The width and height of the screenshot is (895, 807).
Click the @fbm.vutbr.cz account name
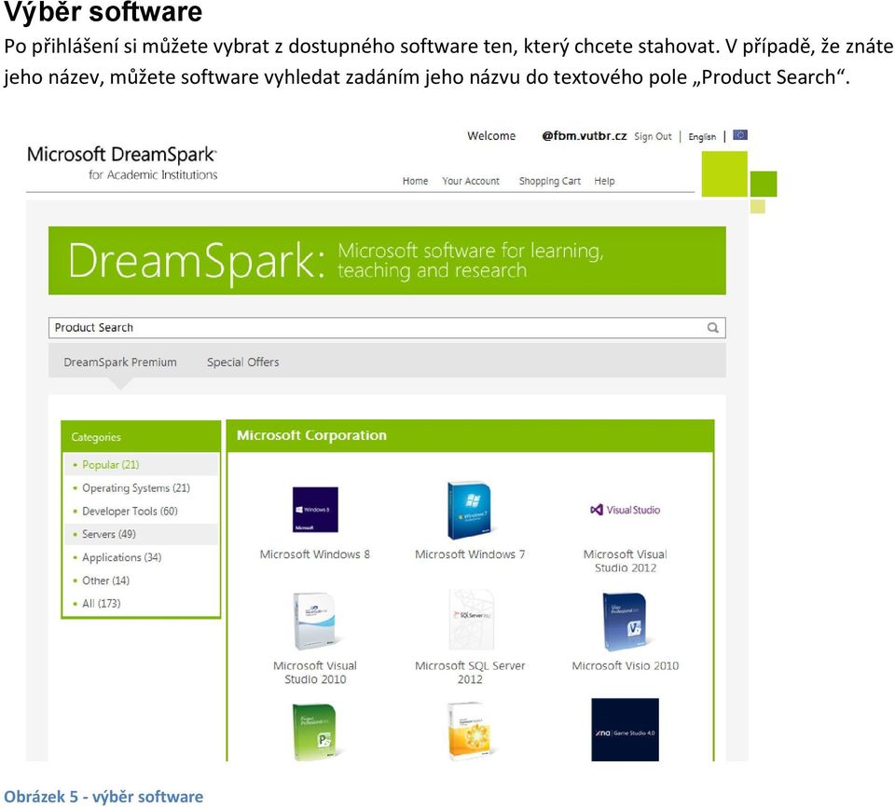point(584,136)
